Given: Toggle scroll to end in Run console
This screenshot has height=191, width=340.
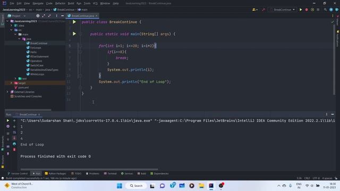Looking at the screenshot, I should click(14, 138).
